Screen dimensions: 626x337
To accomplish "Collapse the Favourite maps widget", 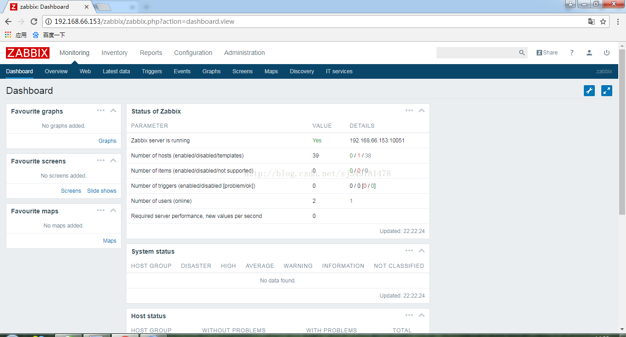I will (113, 210).
